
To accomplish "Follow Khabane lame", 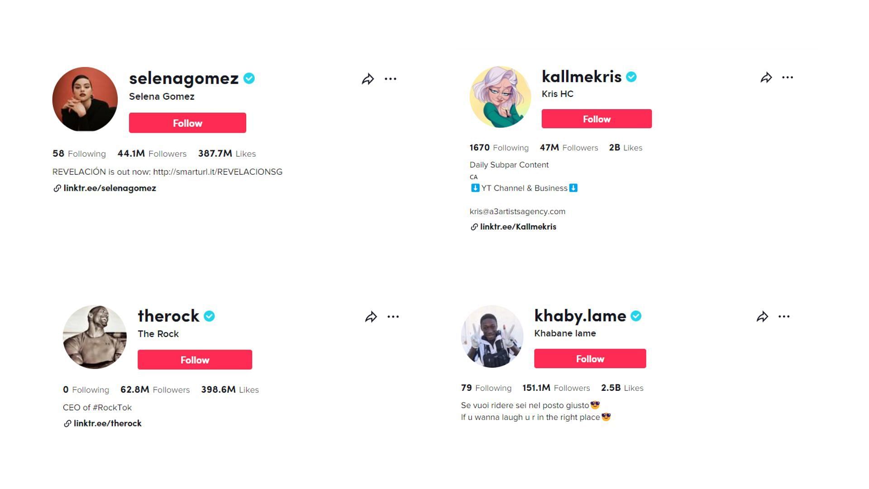I will [x=590, y=359].
